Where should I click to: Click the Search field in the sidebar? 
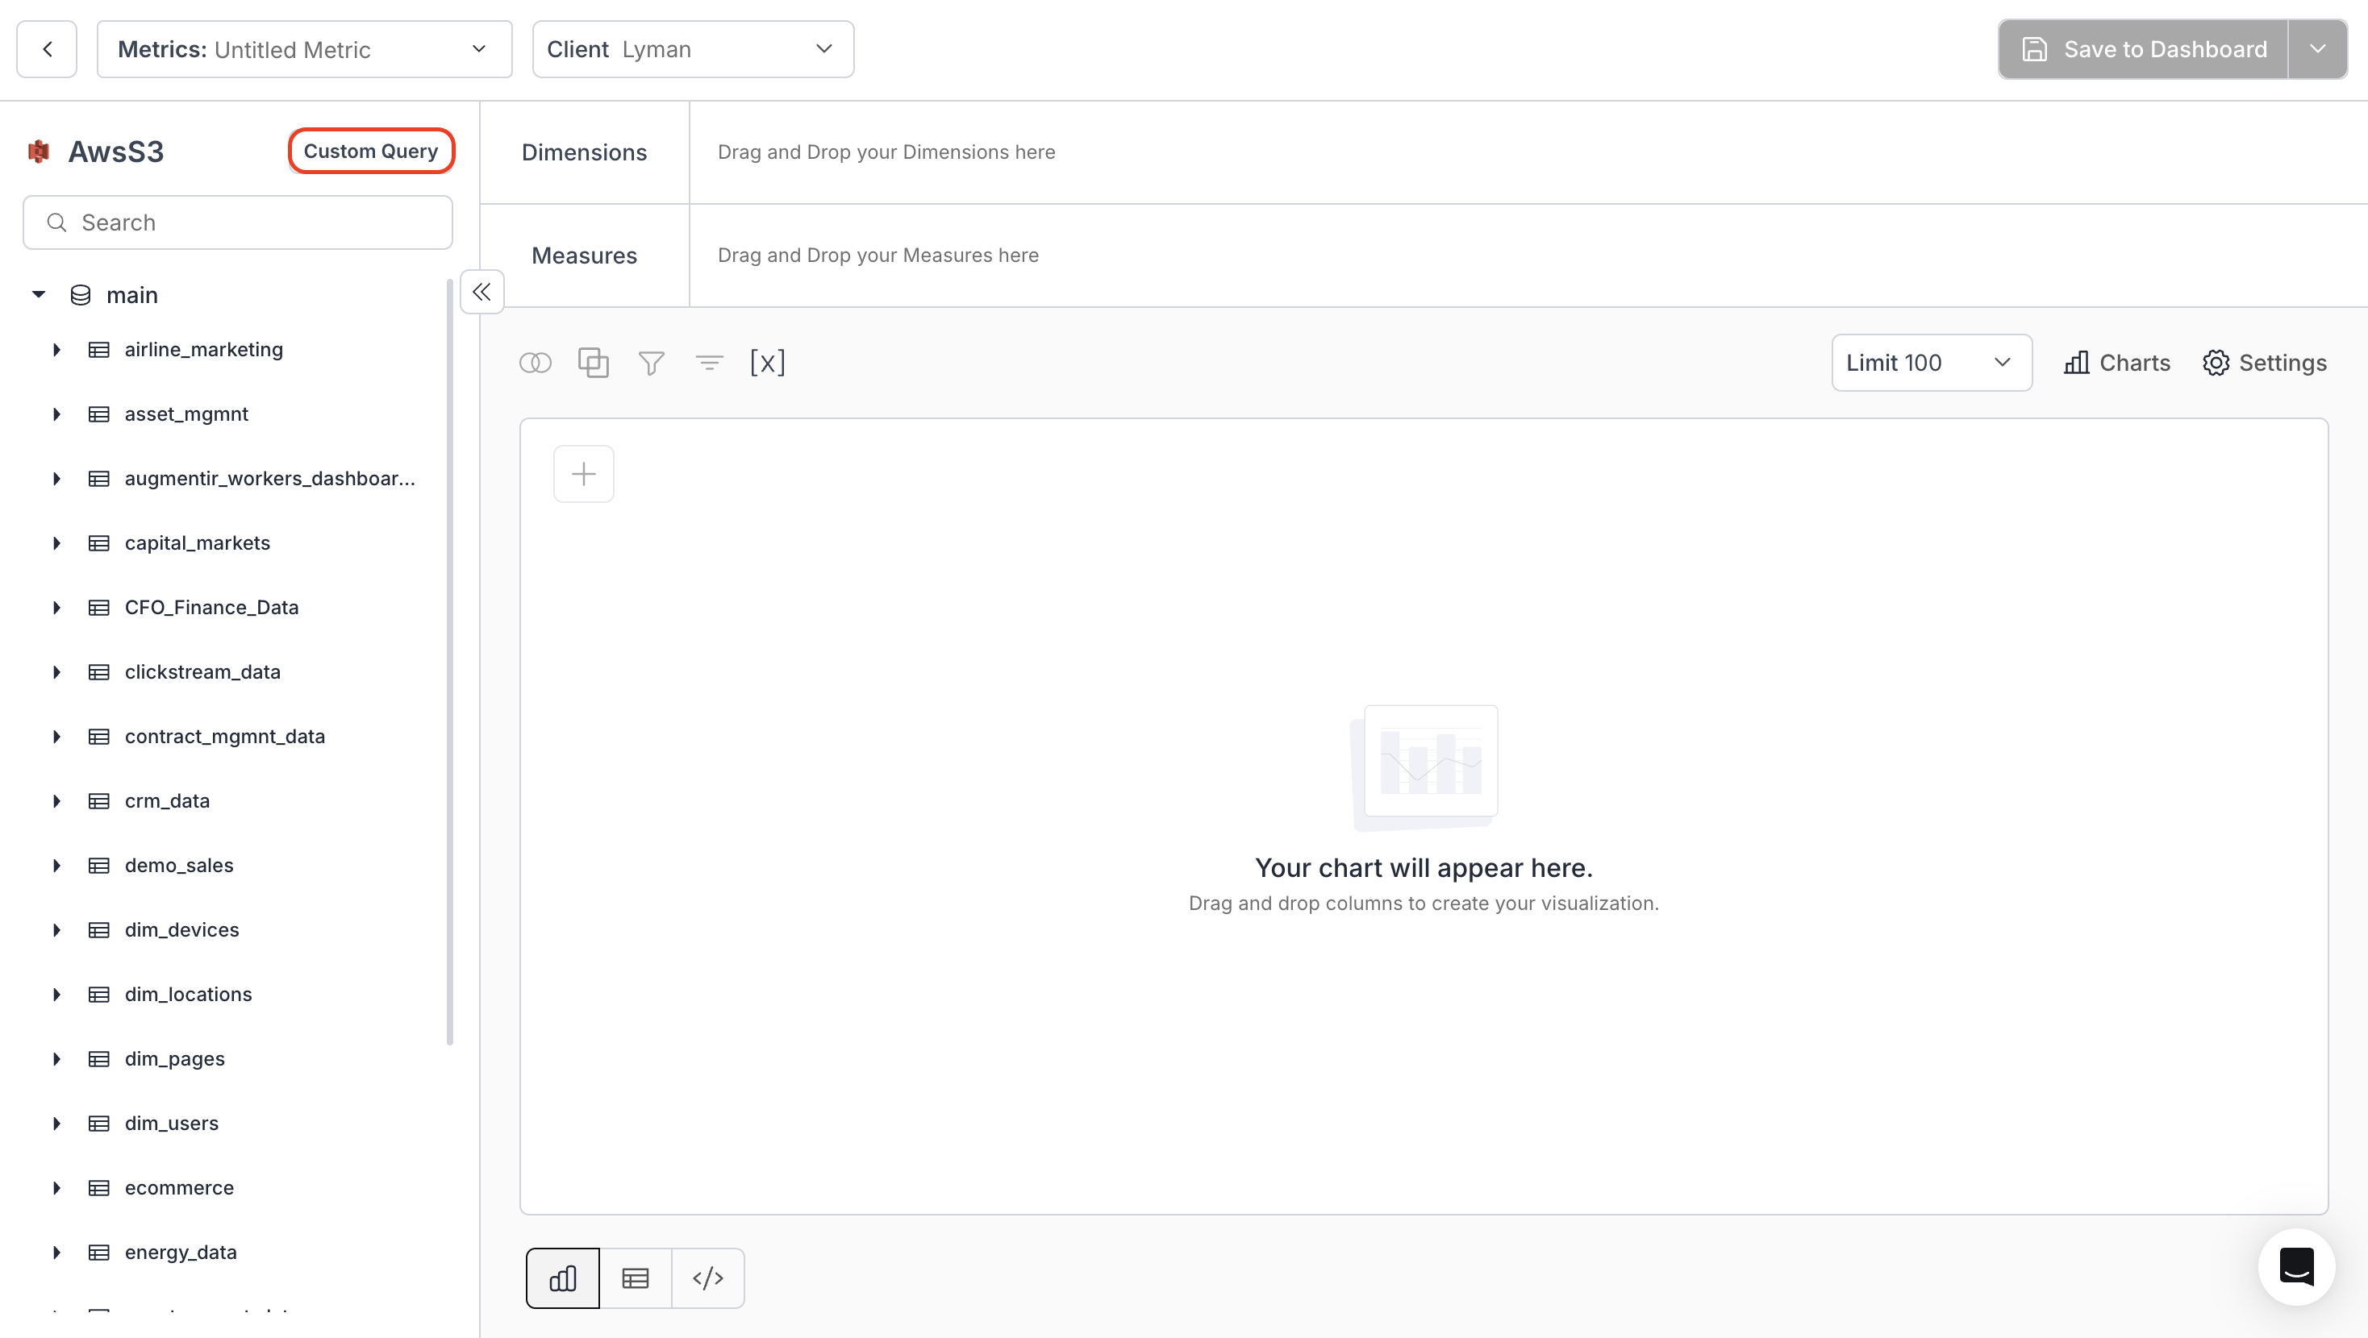tap(236, 222)
